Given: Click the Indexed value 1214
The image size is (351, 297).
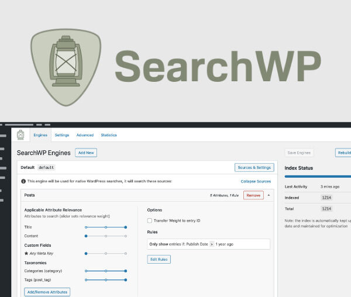Looking at the screenshot, I should point(326,198).
